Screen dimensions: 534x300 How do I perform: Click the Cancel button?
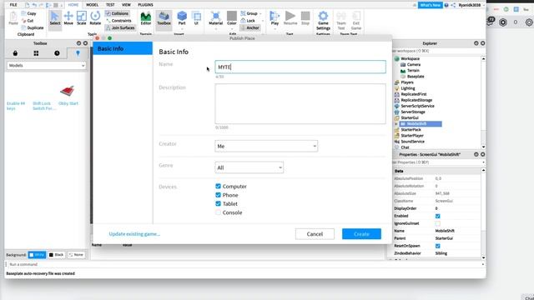coord(315,234)
